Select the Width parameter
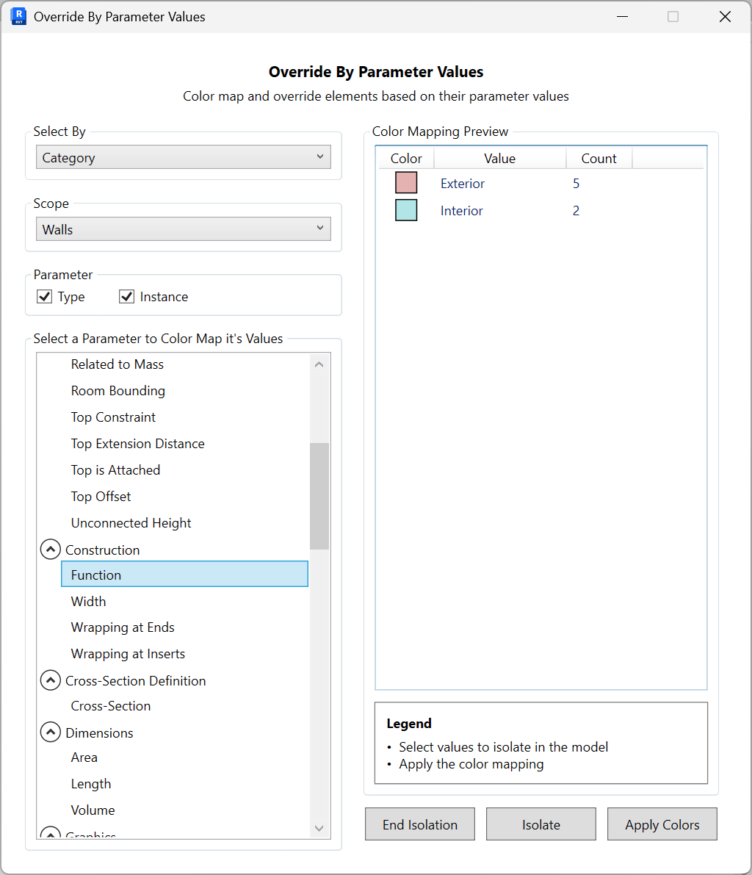Viewport: 752px width, 875px height. click(x=88, y=601)
